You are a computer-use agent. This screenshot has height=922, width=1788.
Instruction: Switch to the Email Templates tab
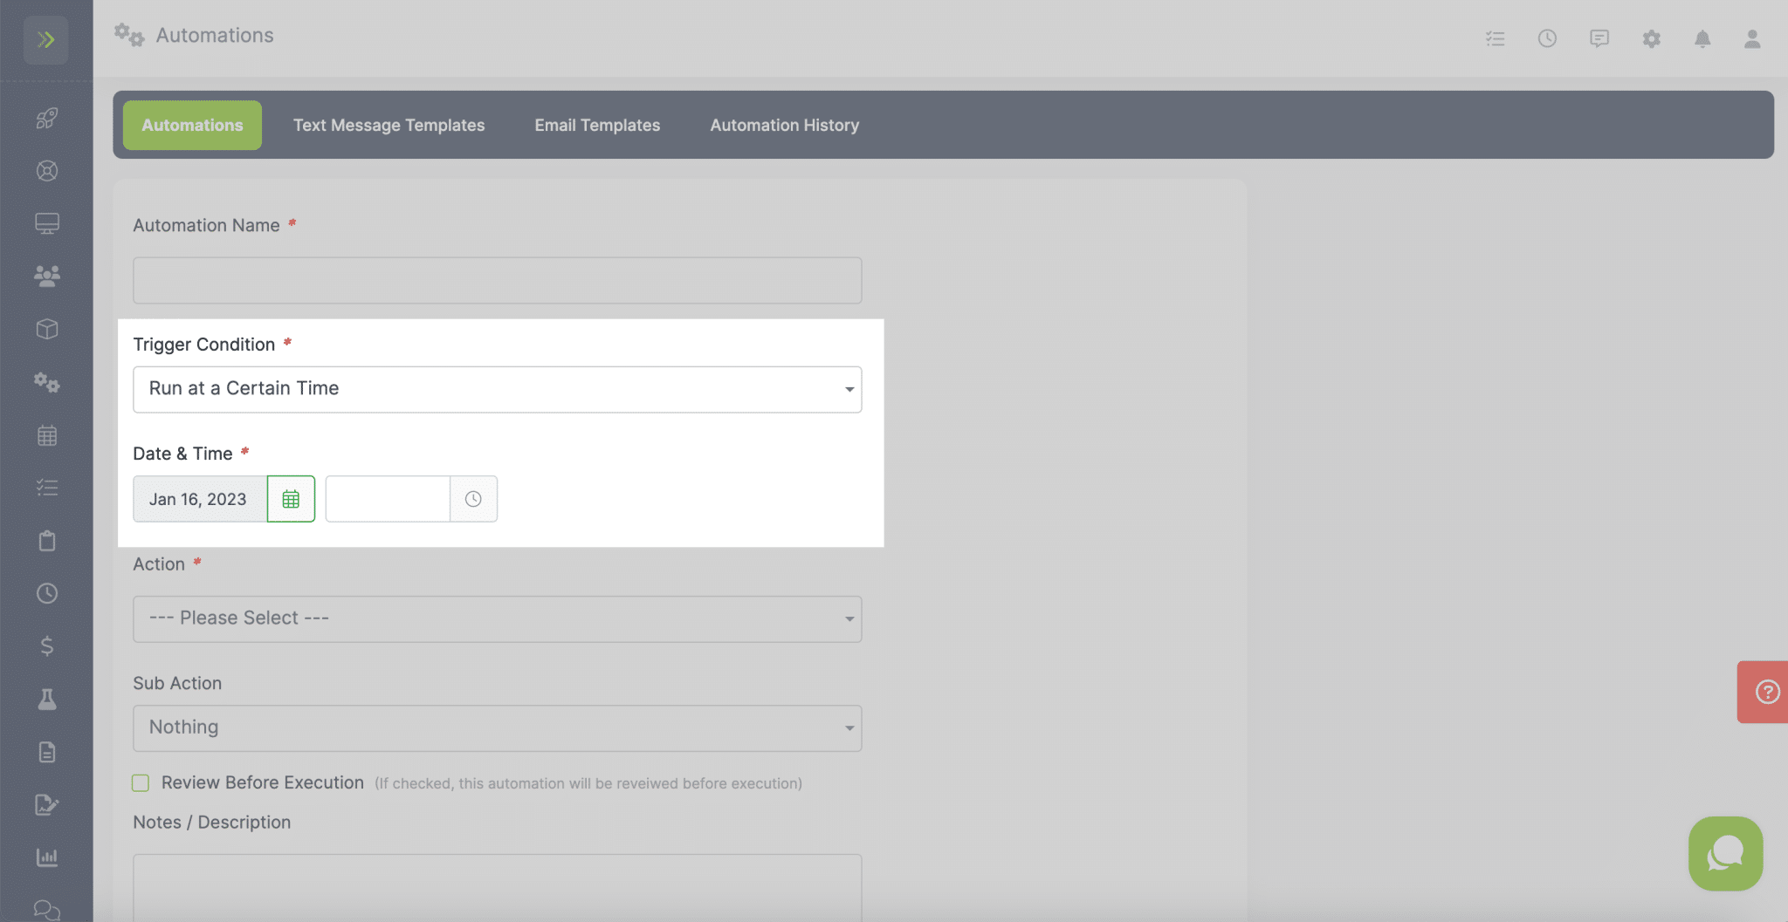[596, 125]
